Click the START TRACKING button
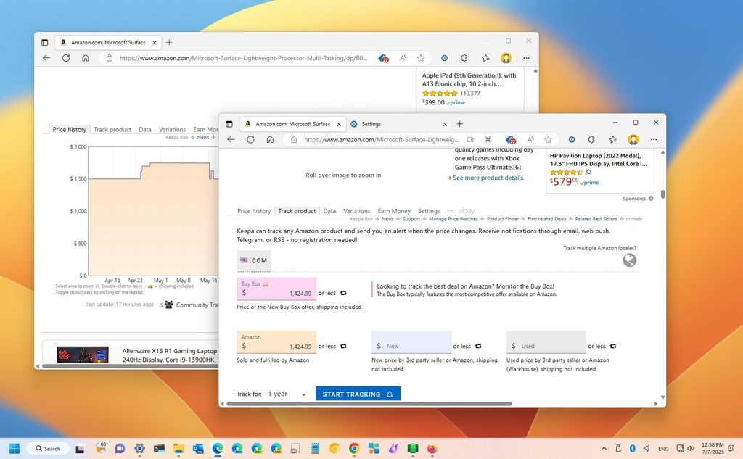Screen dimensions: 743x459 coord(358,394)
